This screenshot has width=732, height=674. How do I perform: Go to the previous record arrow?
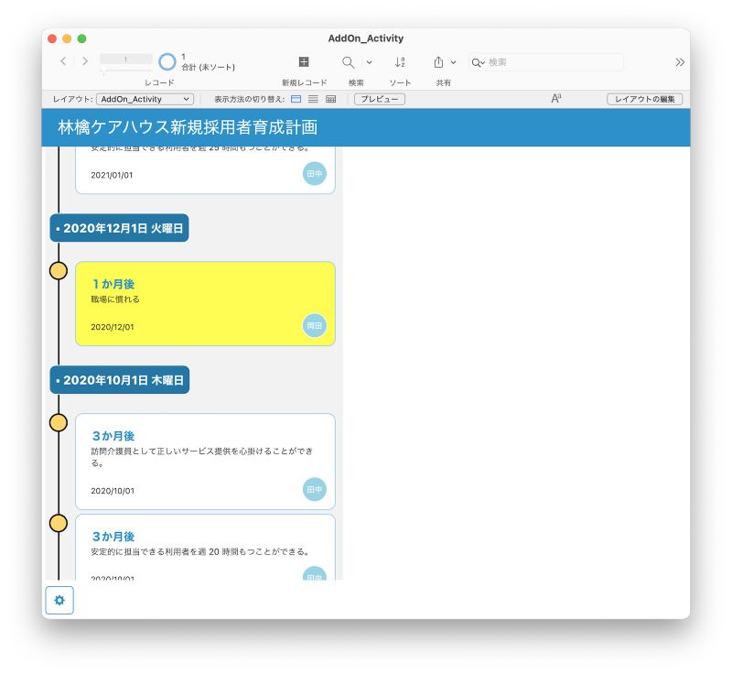coord(63,61)
